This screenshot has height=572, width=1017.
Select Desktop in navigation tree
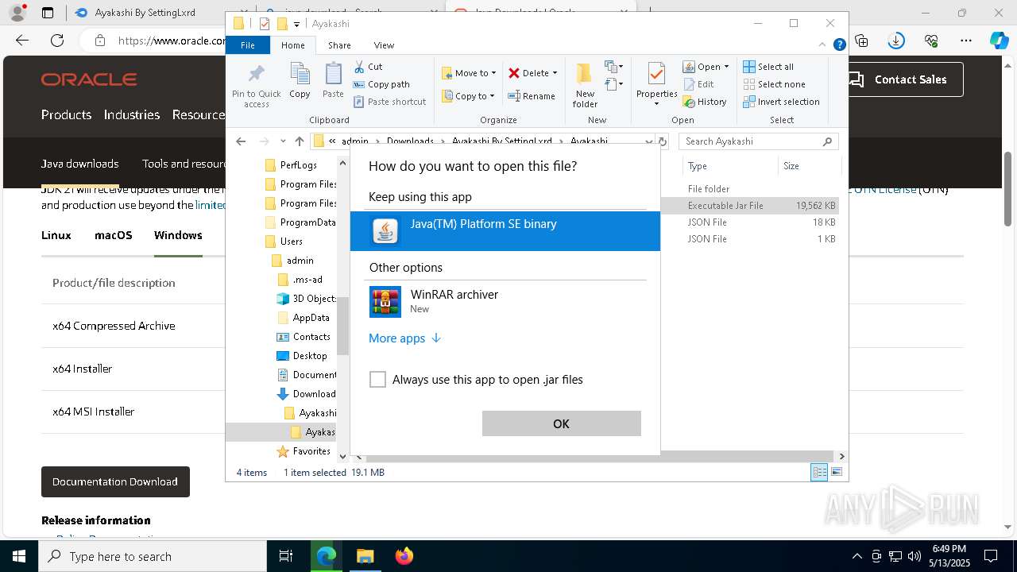point(309,356)
